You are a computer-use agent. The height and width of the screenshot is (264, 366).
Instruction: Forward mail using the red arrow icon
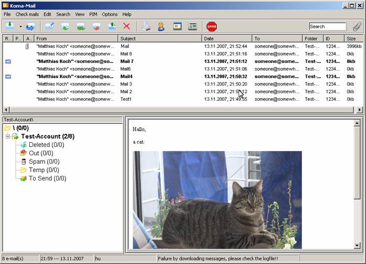(96, 26)
